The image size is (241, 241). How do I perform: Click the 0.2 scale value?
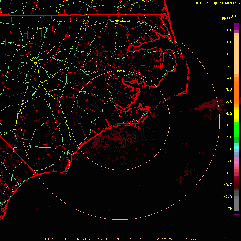229,173
